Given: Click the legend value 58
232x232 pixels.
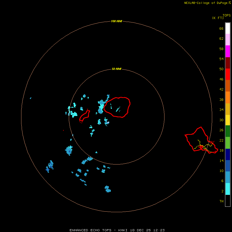Looking at the screenshot, I should (x=221, y=49).
